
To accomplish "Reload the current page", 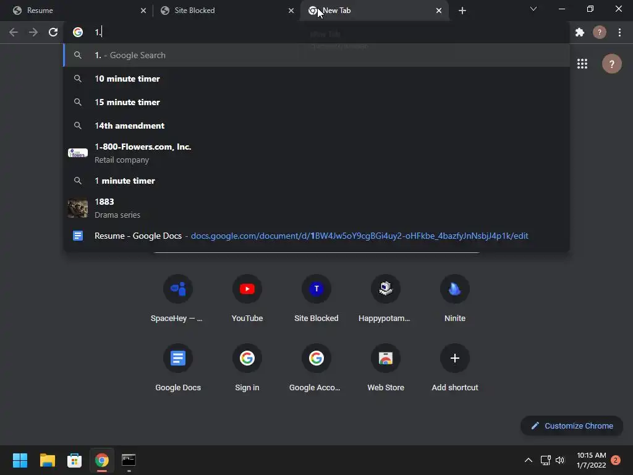I will 53,32.
